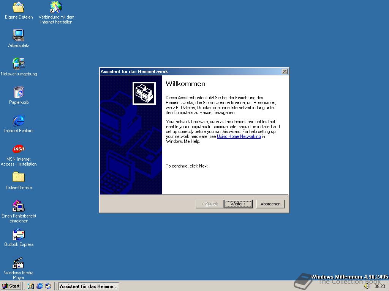Open the Using Home Networking help link
This screenshot has height=291, width=389.
(x=239, y=136)
